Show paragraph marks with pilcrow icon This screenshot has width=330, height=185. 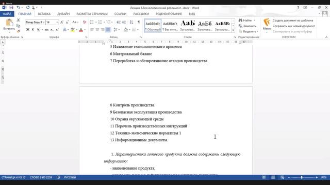coord(139,22)
